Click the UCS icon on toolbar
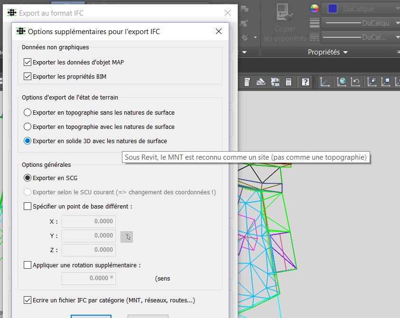This screenshot has width=400, height=318. (x=325, y=82)
